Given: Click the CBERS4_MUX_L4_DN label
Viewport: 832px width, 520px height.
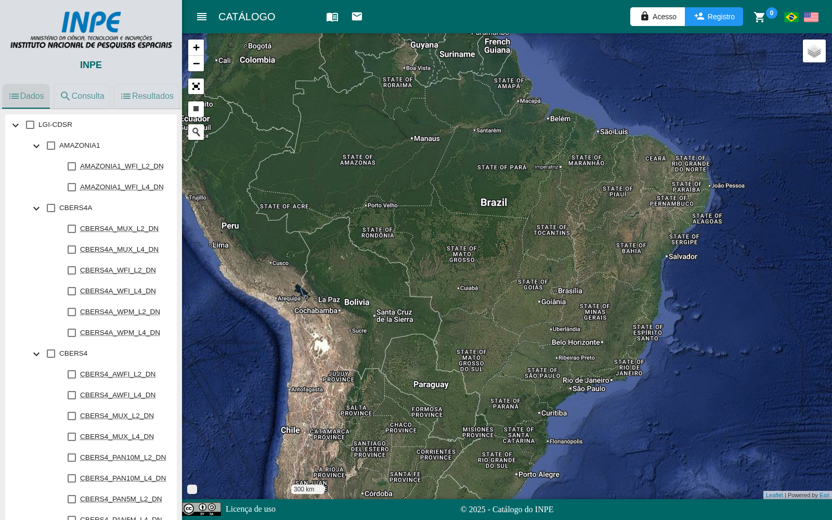Looking at the screenshot, I should pos(117,437).
